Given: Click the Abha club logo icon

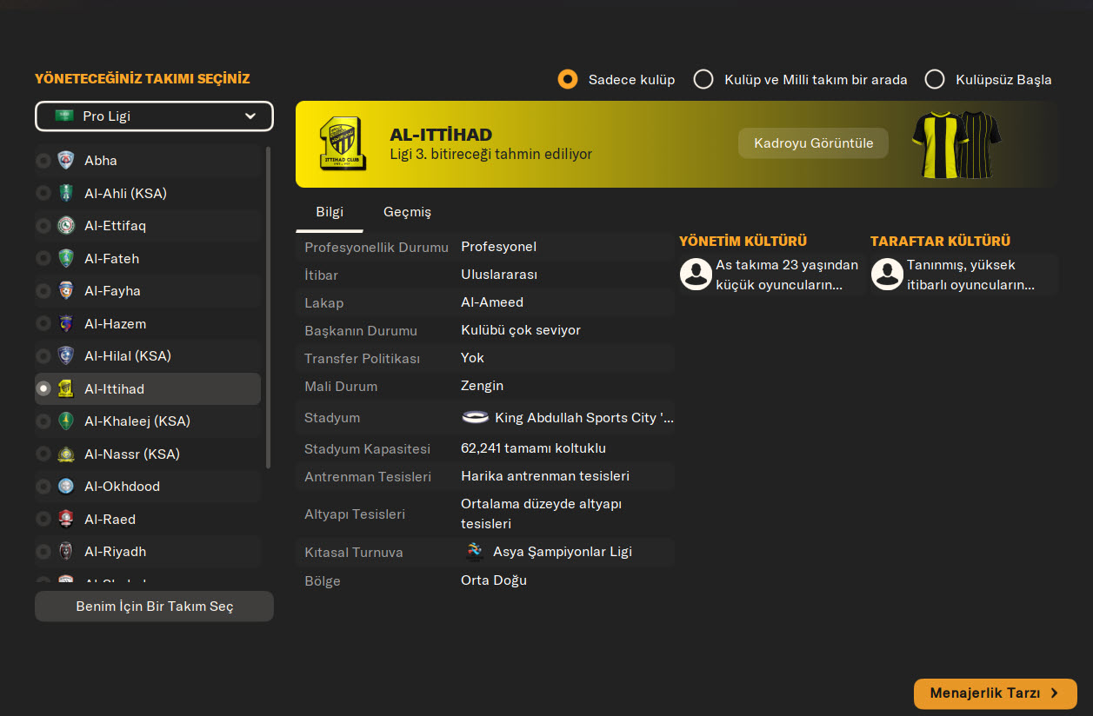Looking at the screenshot, I should 66,161.
